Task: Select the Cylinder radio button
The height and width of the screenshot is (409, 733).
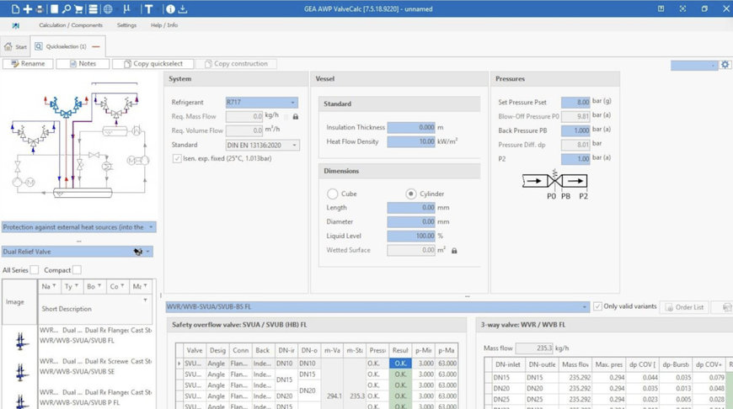Action: [x=411, y=194]
